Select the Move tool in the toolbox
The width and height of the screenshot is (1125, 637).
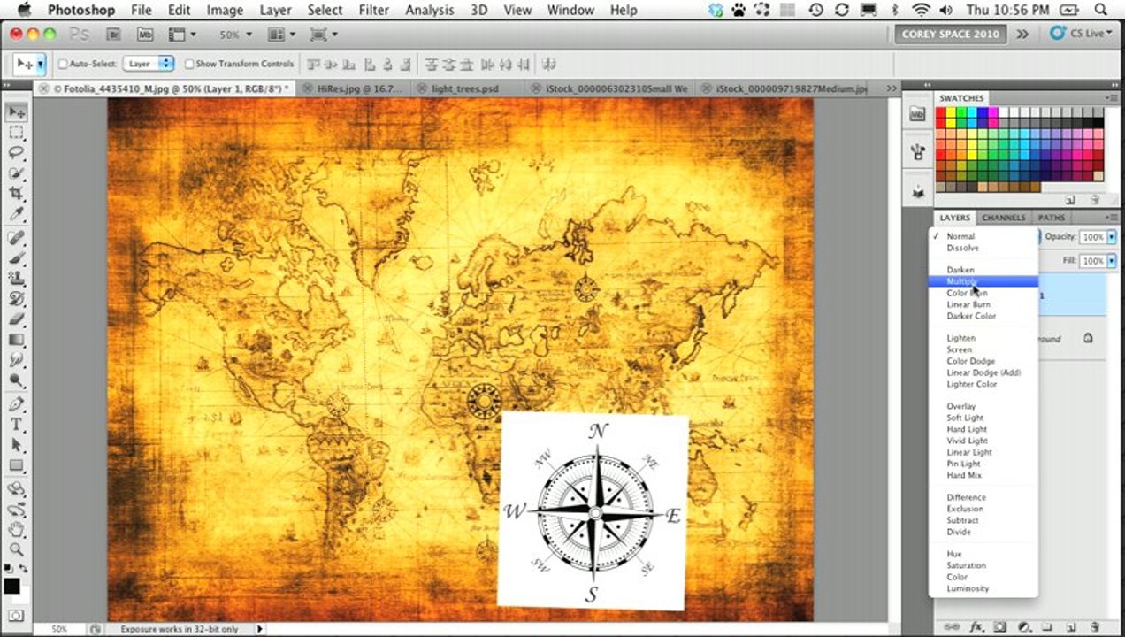click(x=16, y=111)
